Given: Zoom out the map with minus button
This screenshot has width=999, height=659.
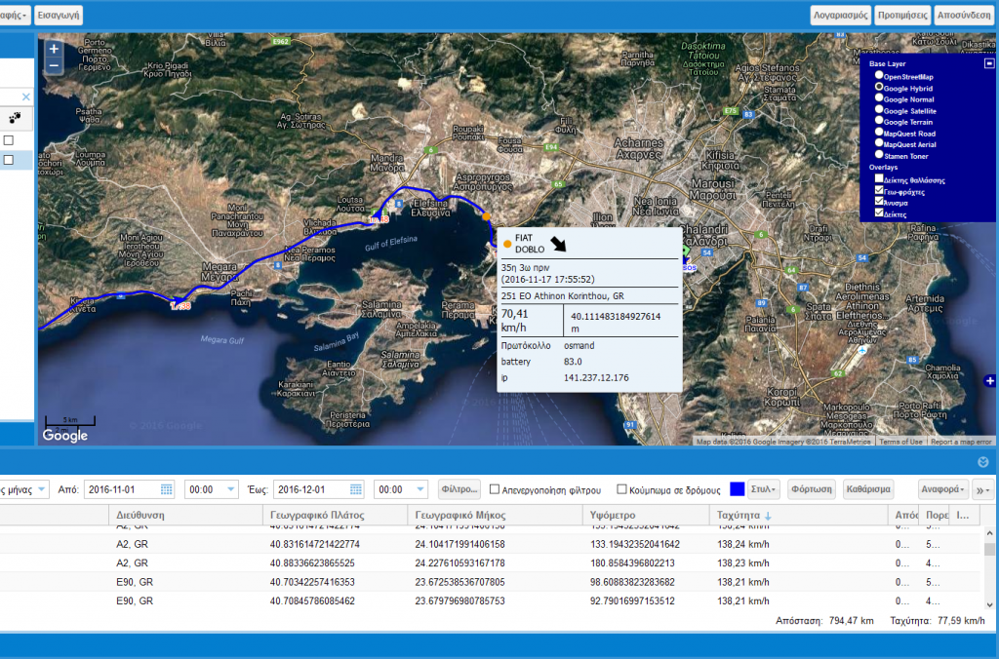Looking at the screenshot, I should click(54, 65).
